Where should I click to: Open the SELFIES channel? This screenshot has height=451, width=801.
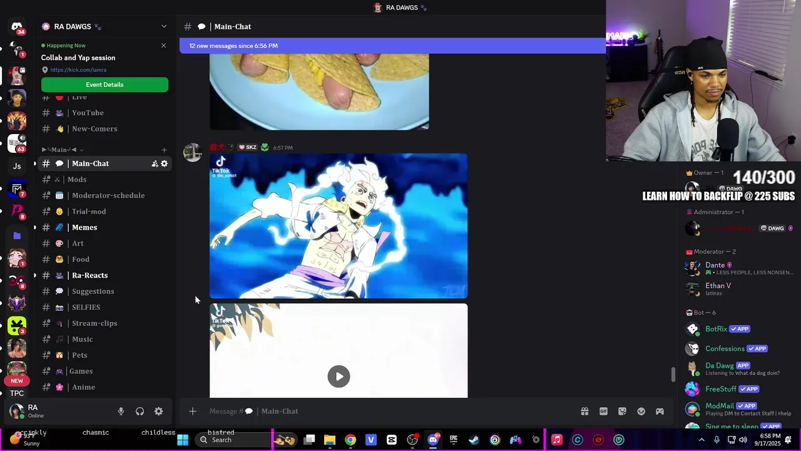104,308
